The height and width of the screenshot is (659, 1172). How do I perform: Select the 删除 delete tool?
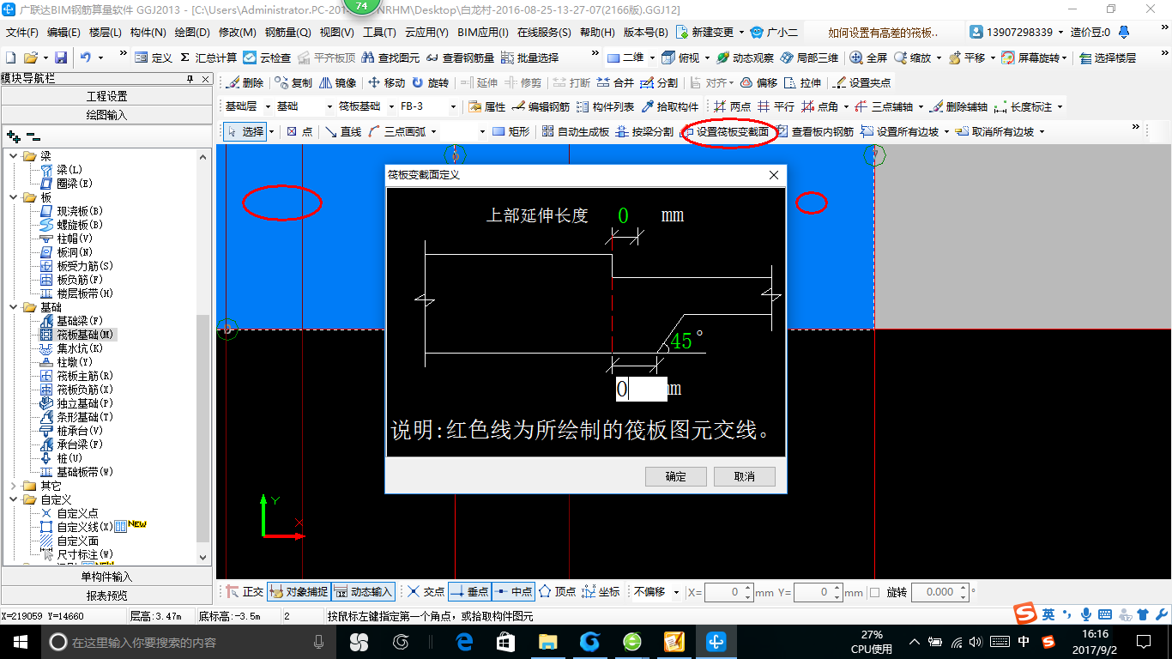245,83
